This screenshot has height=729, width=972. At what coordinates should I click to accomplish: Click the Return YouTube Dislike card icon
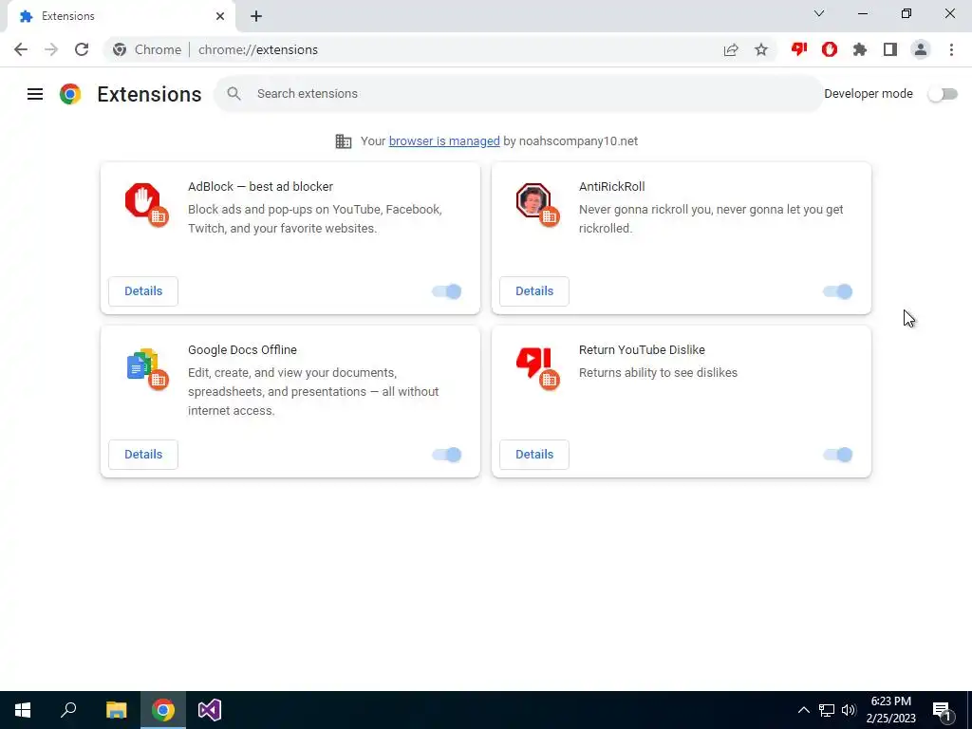click(x=533, y=363)
